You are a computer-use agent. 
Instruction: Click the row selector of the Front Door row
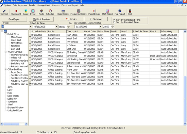pos(30,70)
